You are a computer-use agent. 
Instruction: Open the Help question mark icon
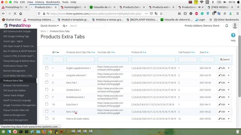click(233, 35)
